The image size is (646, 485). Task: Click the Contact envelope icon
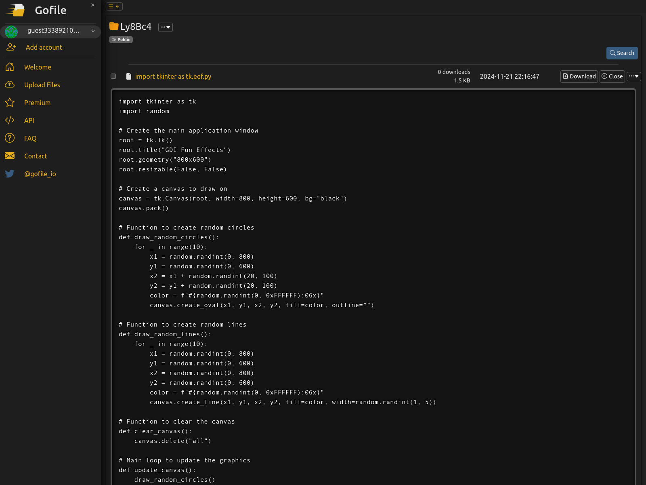click(x=10, y=156)
